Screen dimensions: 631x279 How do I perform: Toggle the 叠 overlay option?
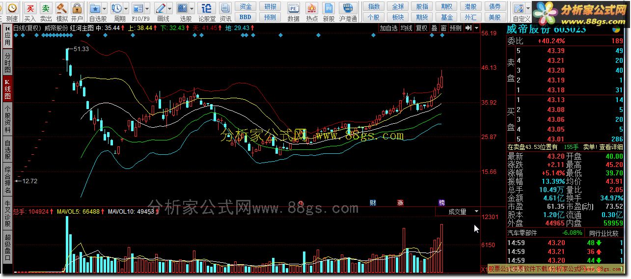pyautogui.click(x=434, y=28)
